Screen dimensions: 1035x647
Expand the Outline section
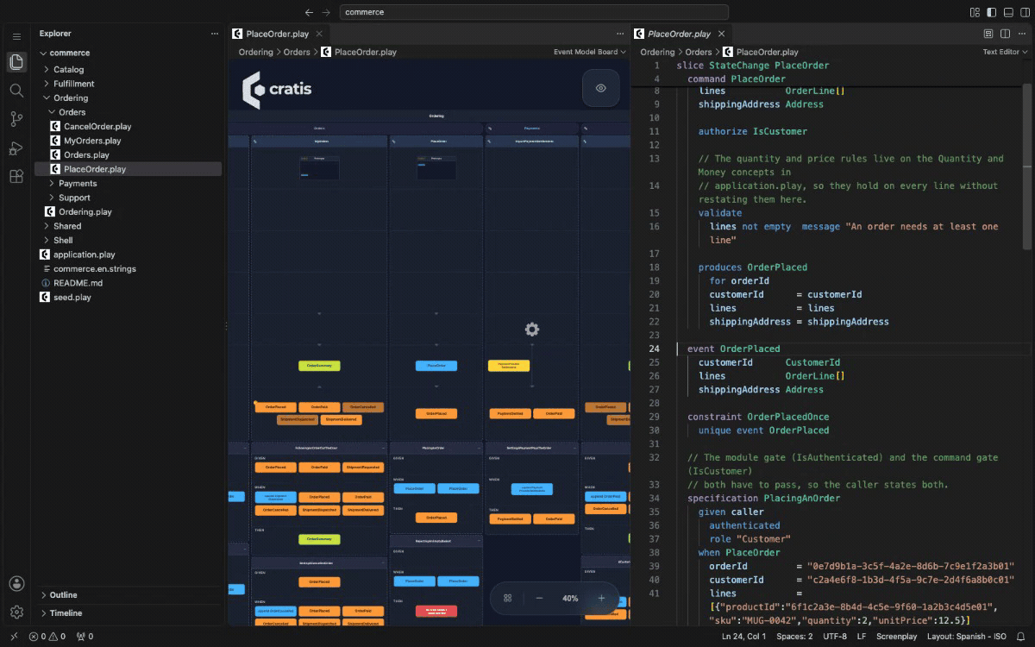click(x=128, y=595)
